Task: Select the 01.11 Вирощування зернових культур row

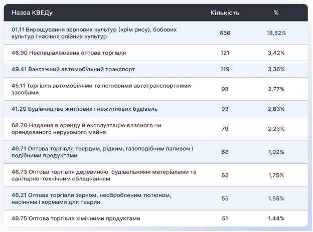Action: 94,33
